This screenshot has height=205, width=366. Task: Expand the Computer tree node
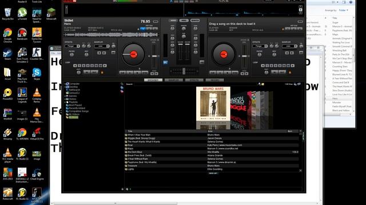click(x=65, y=84)
